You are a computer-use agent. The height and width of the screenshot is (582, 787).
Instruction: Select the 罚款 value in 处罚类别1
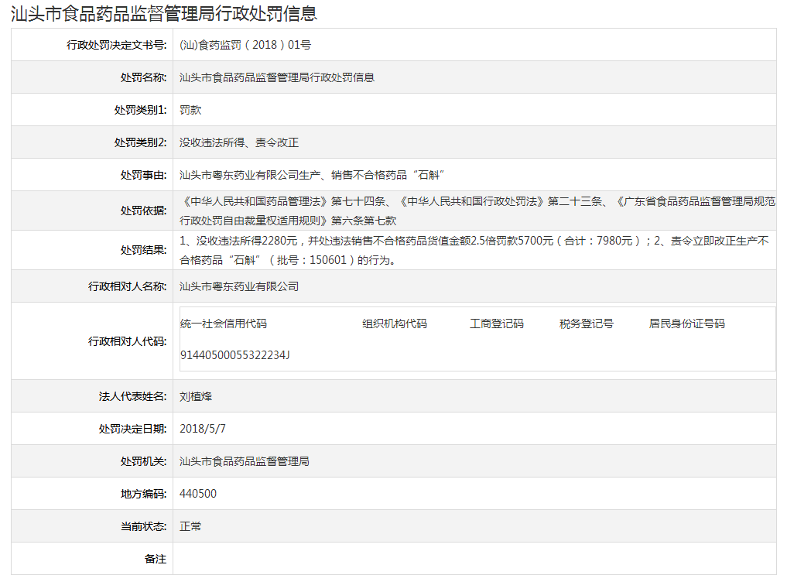pos(190,110)
